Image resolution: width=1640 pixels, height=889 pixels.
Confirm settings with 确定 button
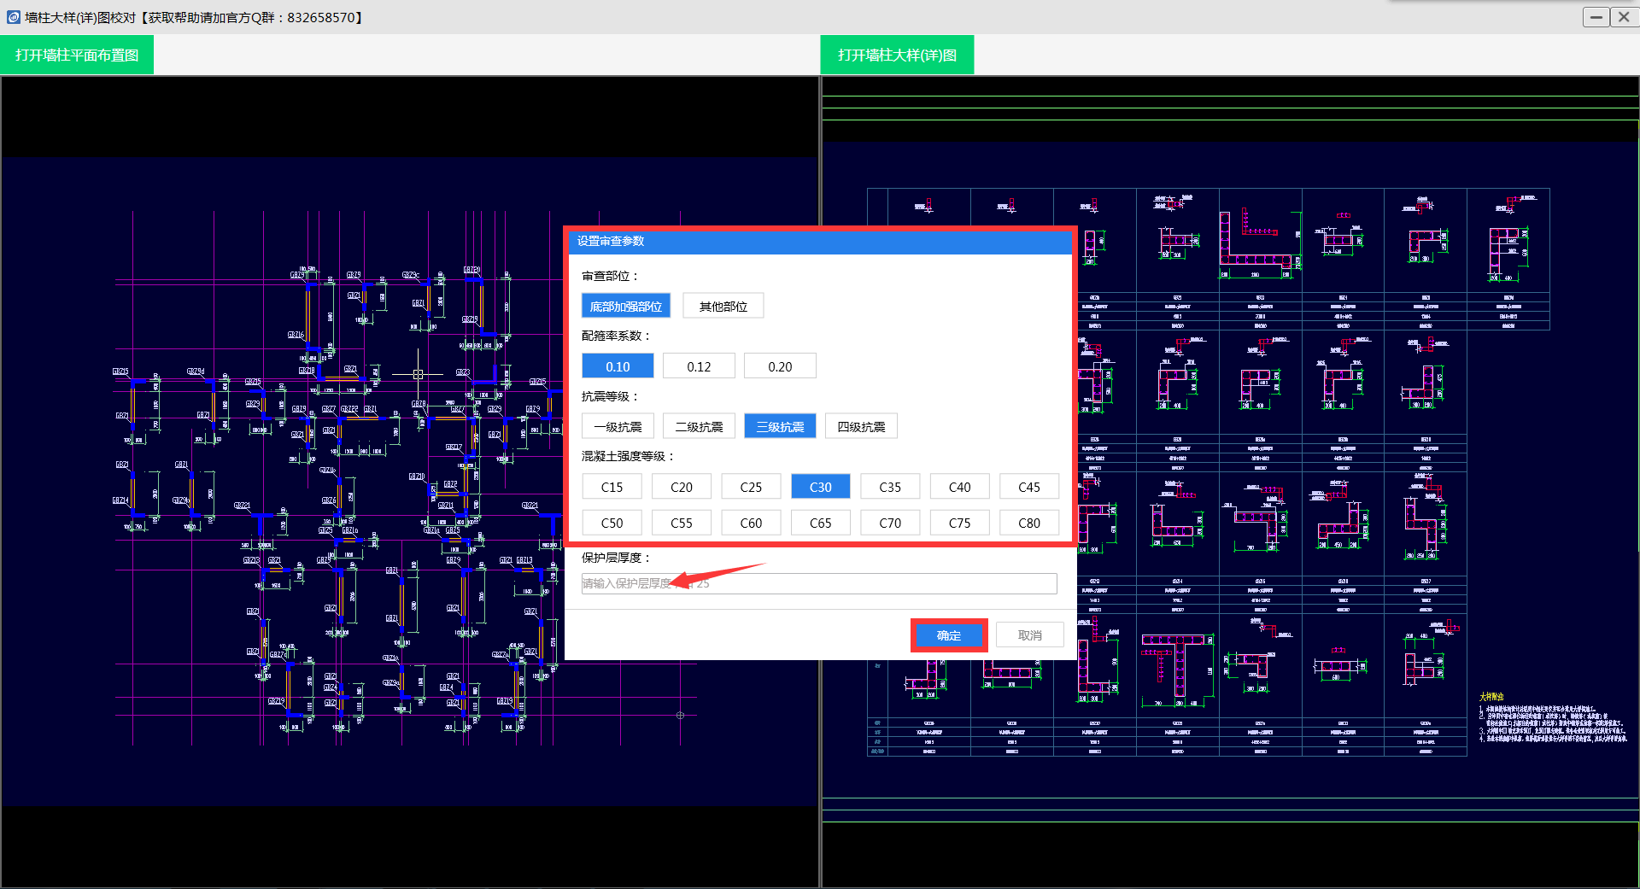pos(948,635)
